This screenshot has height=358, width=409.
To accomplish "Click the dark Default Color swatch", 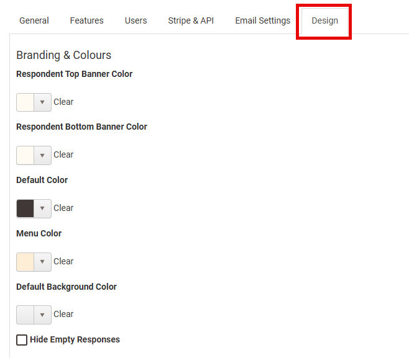I will point(25,208).
